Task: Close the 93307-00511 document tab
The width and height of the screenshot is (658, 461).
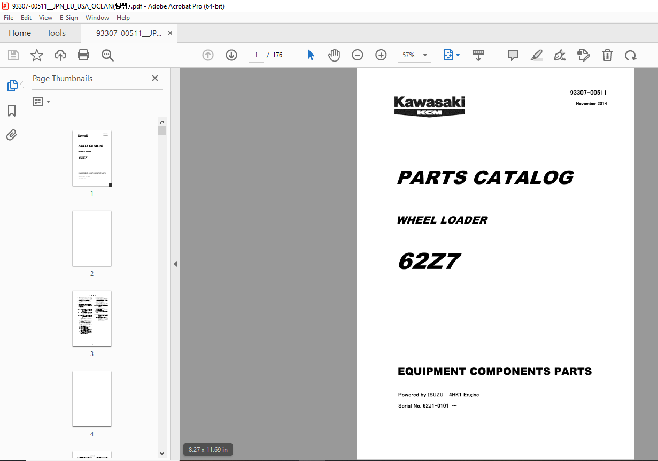Action: (x=171, y=33)
